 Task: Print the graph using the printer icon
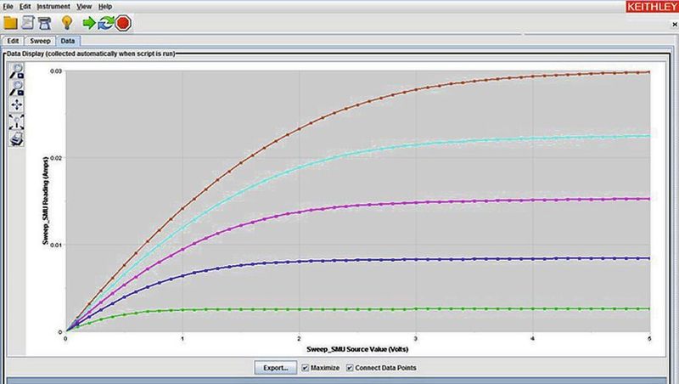point(16,139)
